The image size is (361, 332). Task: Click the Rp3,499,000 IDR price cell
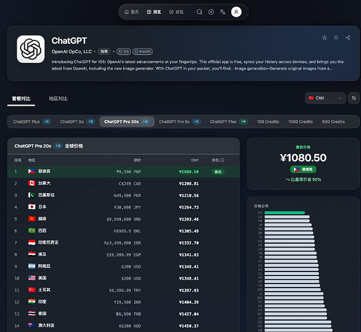[x=122, y=243]
